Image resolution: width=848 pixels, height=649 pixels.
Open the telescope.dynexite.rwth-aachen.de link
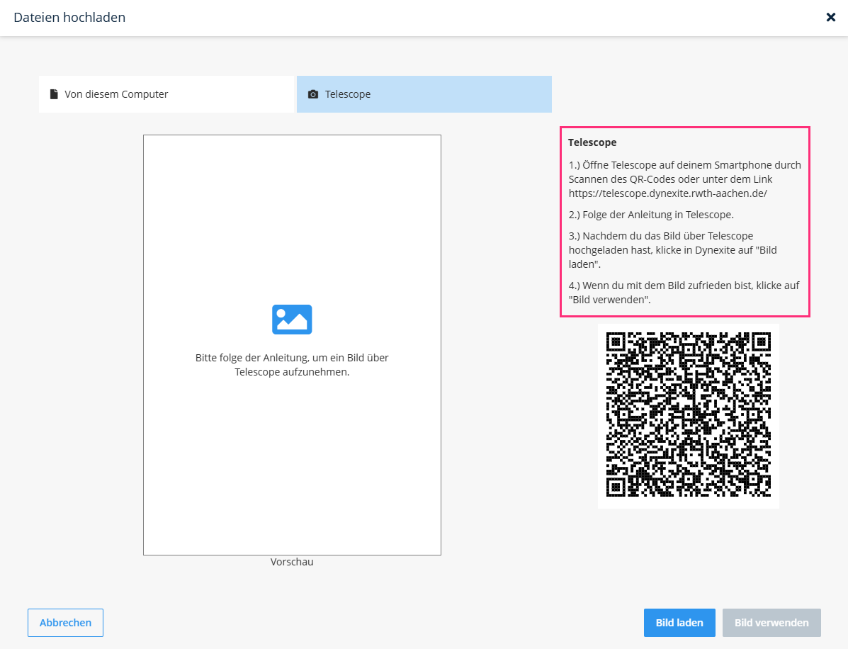pyautogui.click(x=668, y=193)
